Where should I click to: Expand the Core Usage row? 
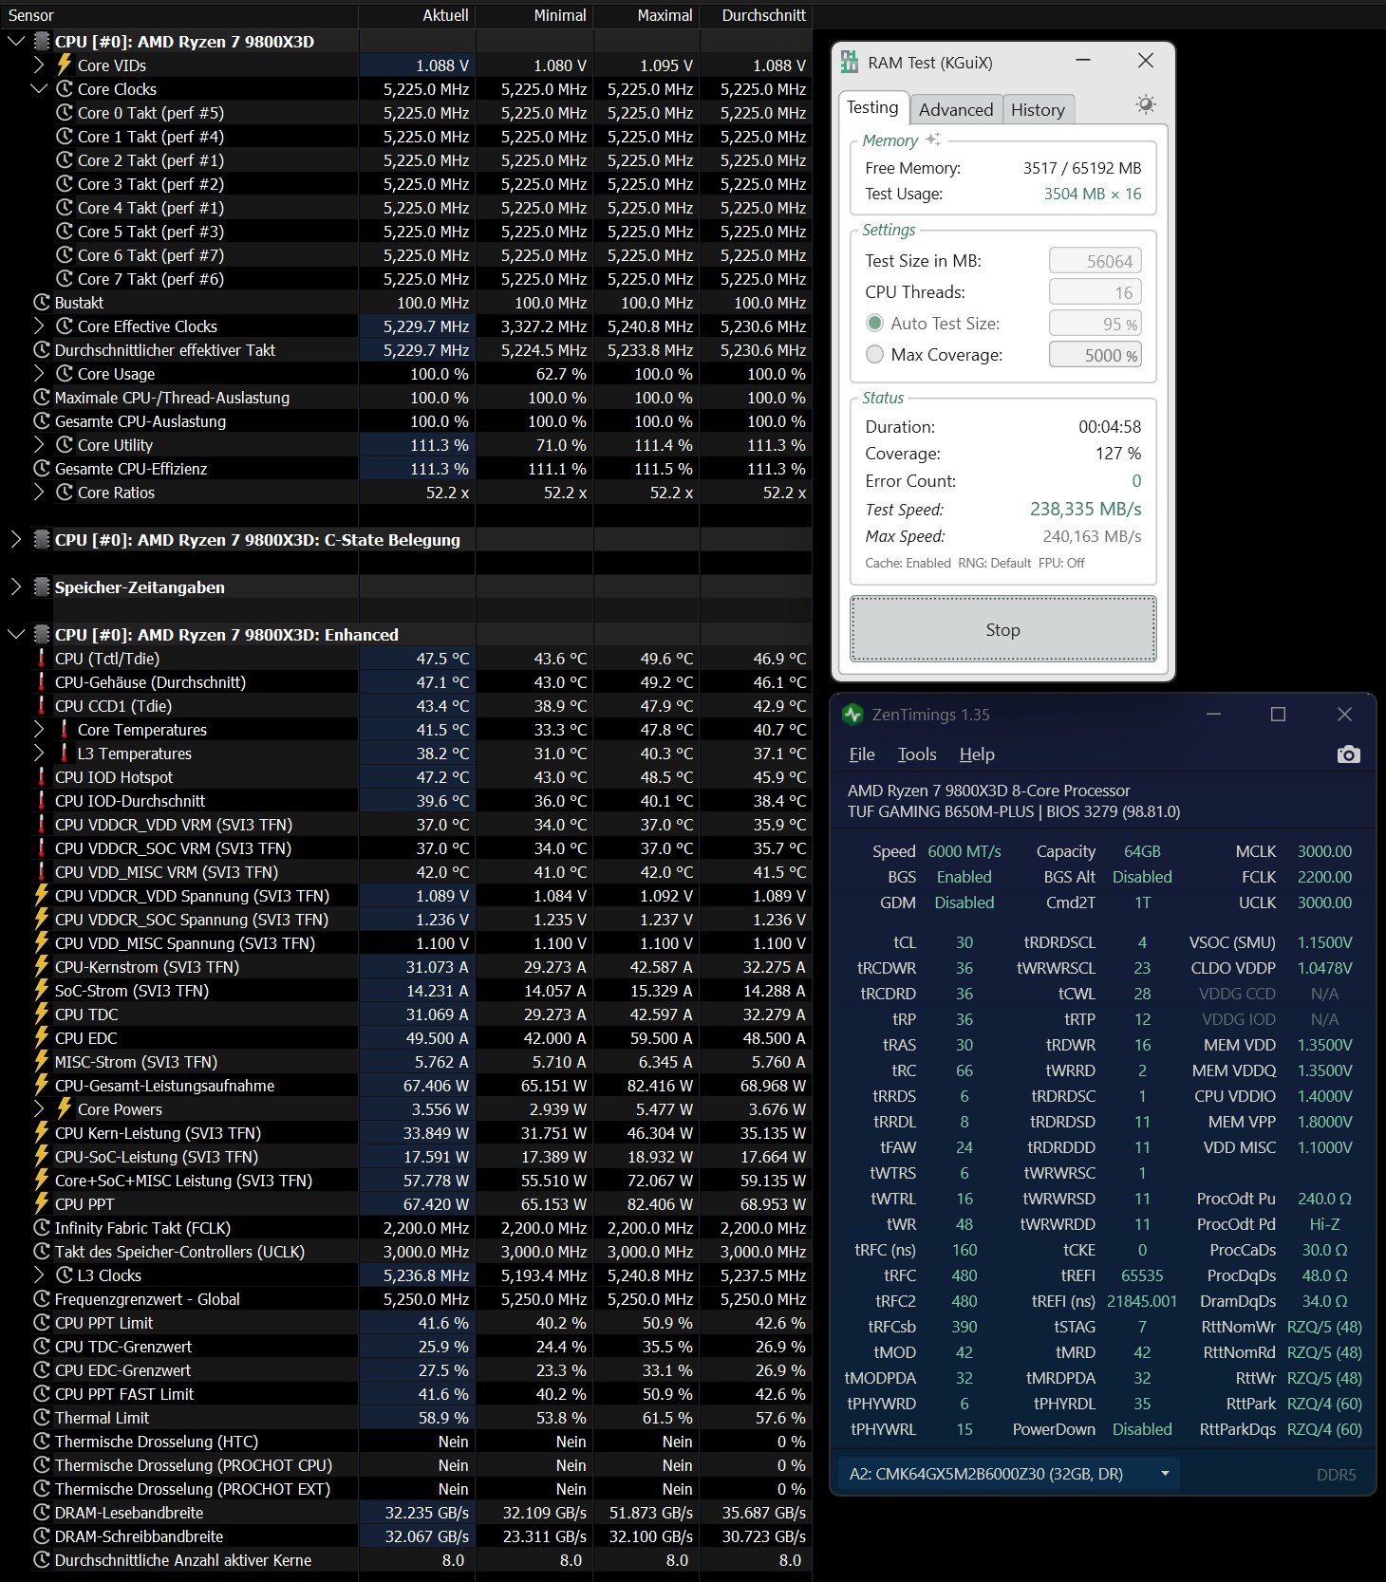point(39,374)
